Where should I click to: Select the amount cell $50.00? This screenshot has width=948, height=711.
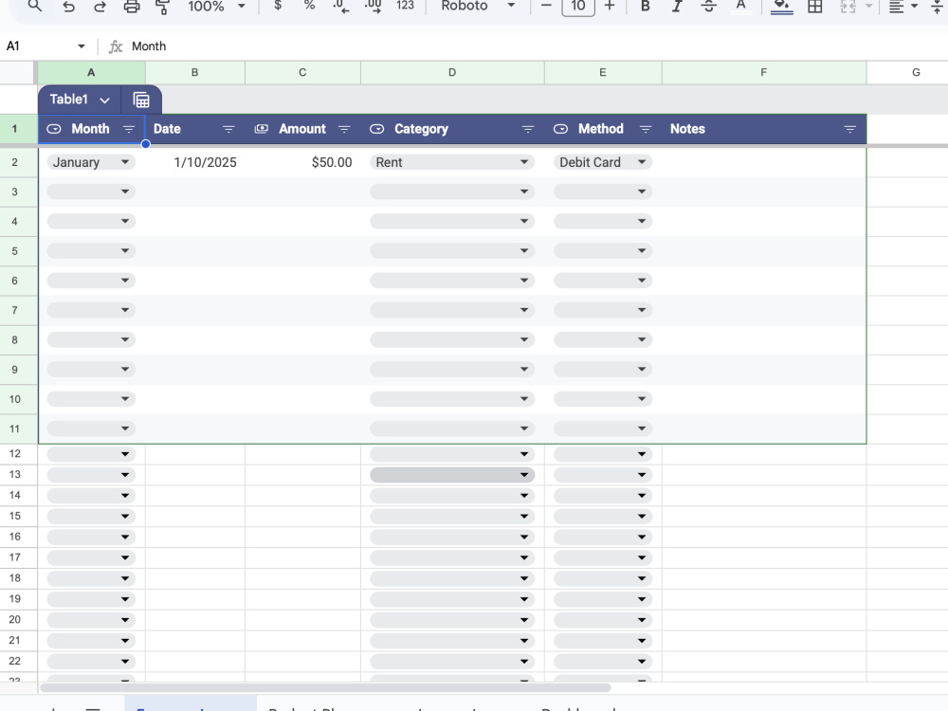pyautogui.click(x=303, y=162)
